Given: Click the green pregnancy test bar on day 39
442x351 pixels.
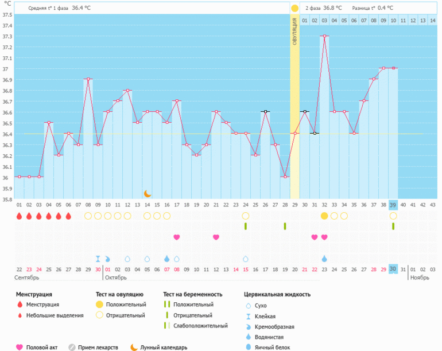Looking at the screenshot, I should pos(393,226).
